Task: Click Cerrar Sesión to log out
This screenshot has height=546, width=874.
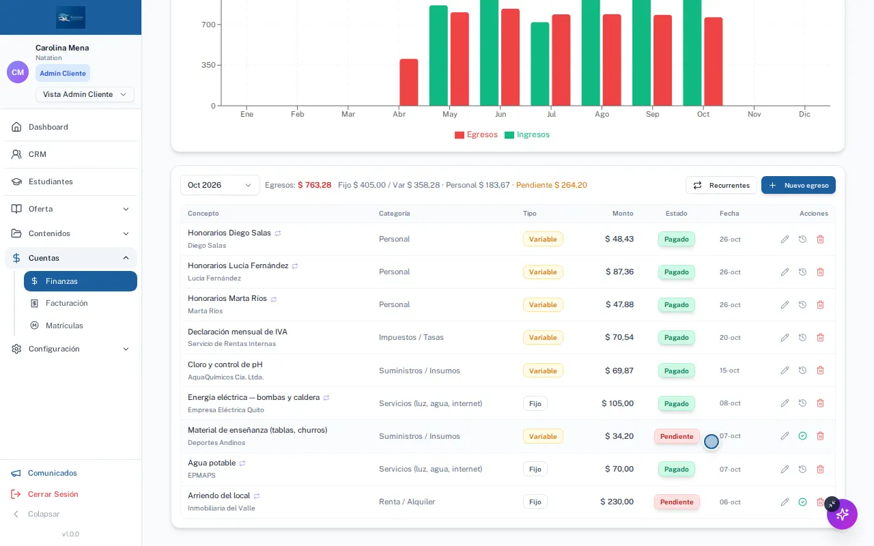Action: [x=45, y=494]
